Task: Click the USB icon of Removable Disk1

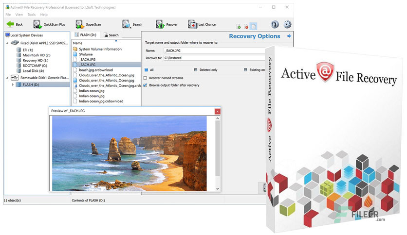Action: (15, 77)
